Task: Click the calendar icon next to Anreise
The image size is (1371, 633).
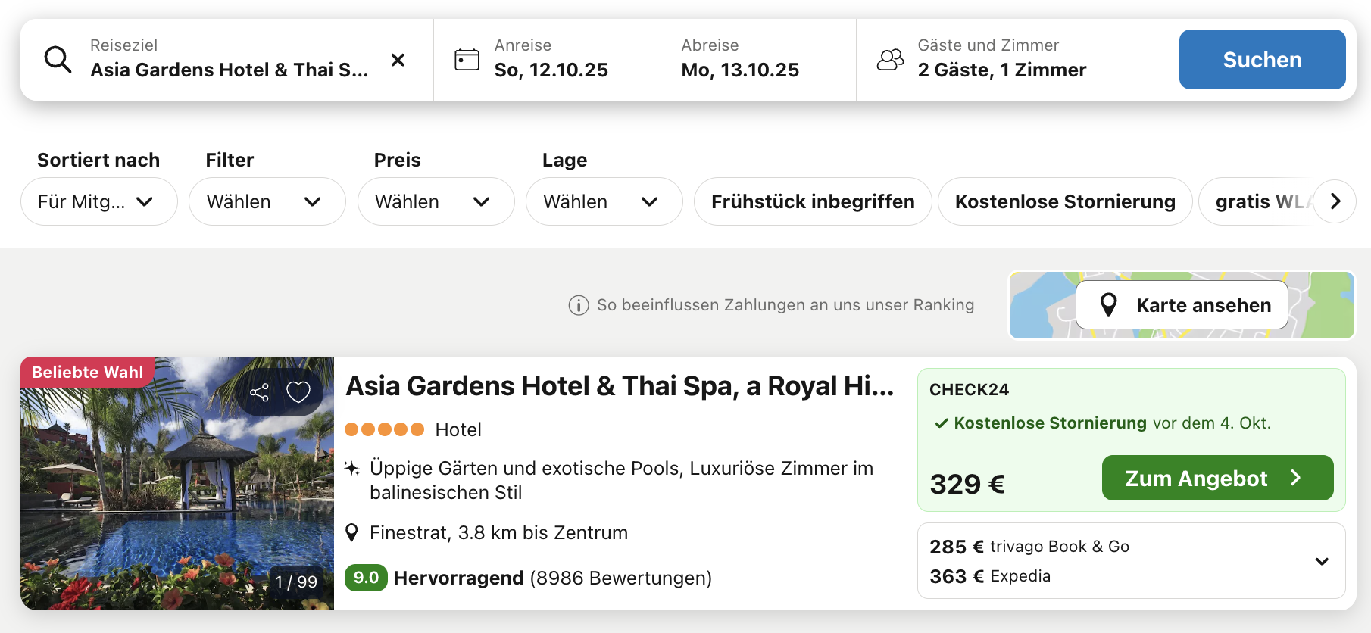Action: tap(467, 59)
